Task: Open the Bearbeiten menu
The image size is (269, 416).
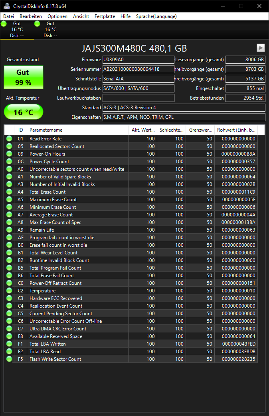Action: pos(31,16)
